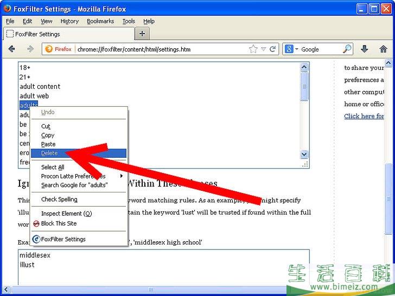The height and width of the screenshot is (296, 395).
Task: Choose Check Spelling in context menu
Action: [x=79, y=199]
